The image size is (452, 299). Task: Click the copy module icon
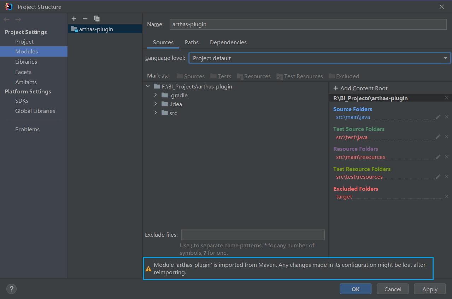click(96, 19)
